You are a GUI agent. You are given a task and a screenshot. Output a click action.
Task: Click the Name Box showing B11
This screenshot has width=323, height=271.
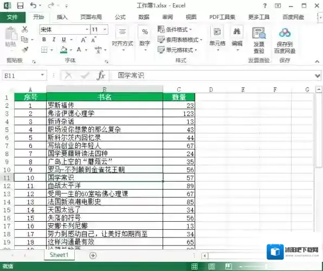coord(21,76)
